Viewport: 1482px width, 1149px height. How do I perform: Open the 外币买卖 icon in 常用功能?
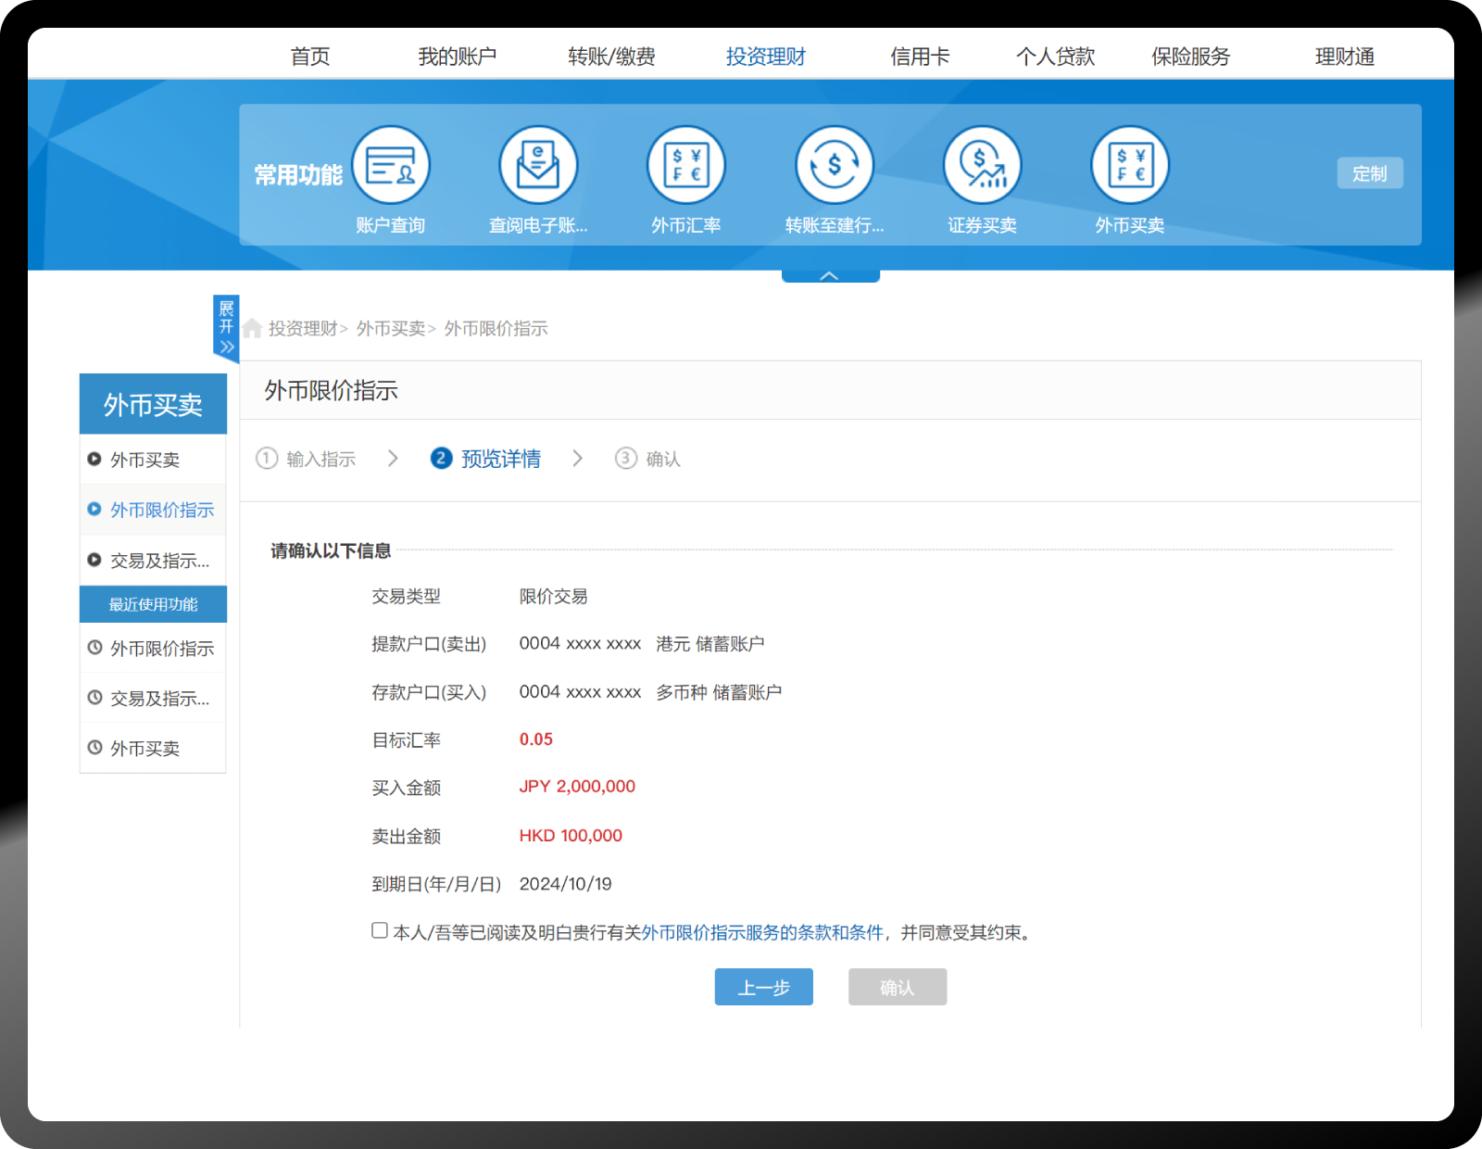1130,165
